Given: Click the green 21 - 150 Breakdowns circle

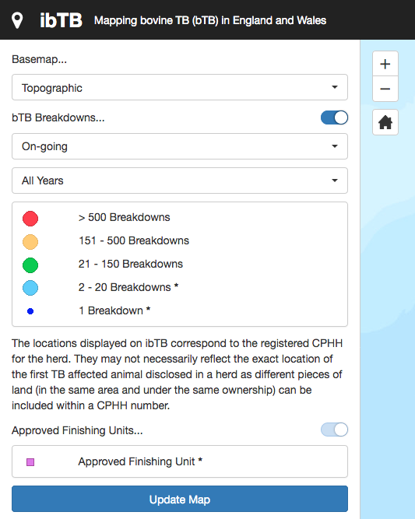Looking at the screenshot, I should 30,265.
